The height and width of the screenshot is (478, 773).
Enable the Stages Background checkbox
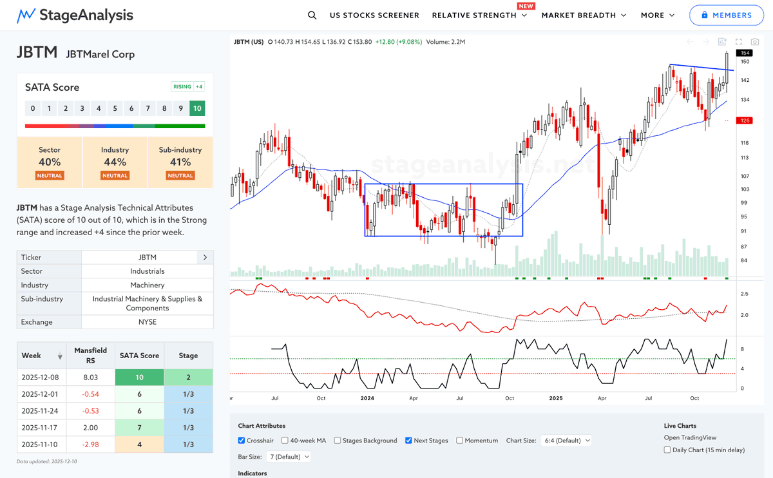pos(338,441)
